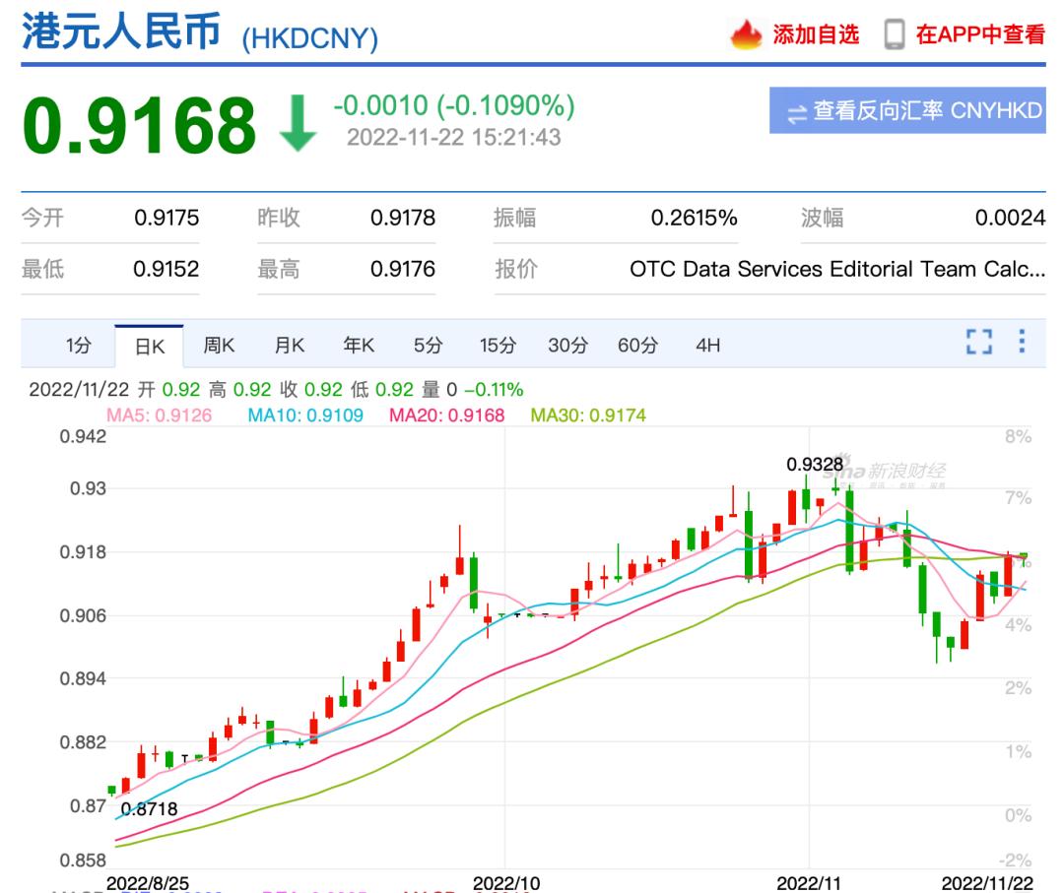Viewport: 1064px width, 893px height.
Task: Switch to the 周K weekly chart tab
Action: point(219,345)
